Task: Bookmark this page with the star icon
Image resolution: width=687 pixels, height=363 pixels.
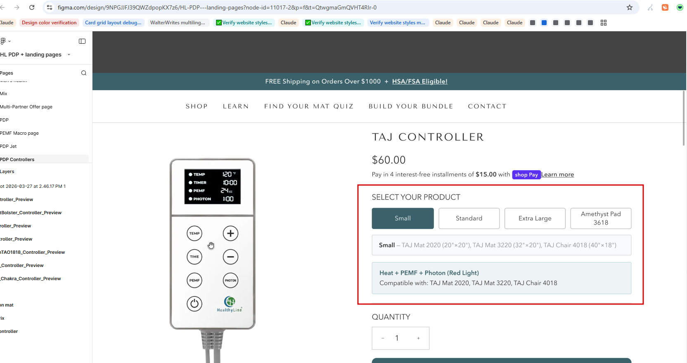Action: (630, 7)
